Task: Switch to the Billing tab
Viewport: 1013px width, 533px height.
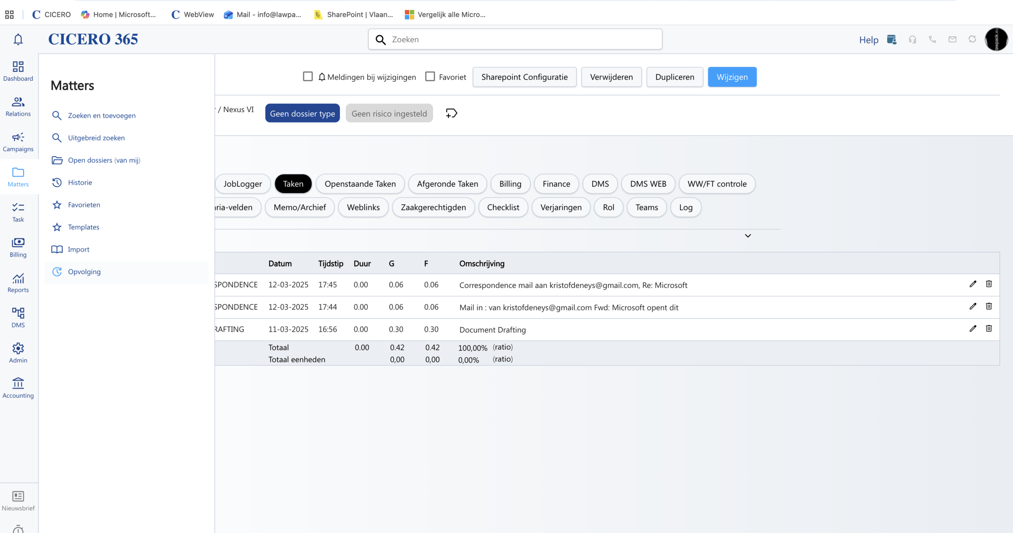Action: tap(510, 184)
